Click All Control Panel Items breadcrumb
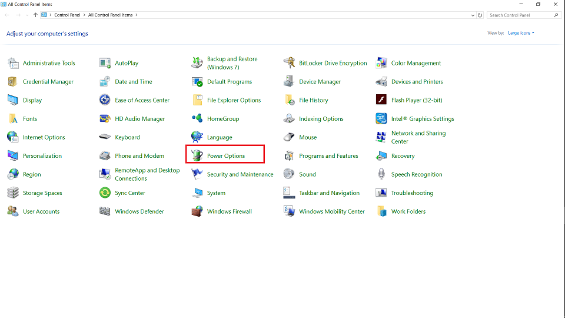The width and height of the screenshot is (565, 318). (x=110, y=15)
